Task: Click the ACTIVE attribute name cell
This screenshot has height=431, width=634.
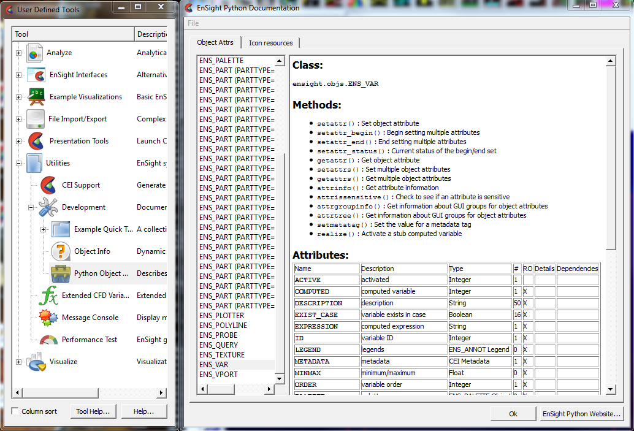Action: coord(327,280)
